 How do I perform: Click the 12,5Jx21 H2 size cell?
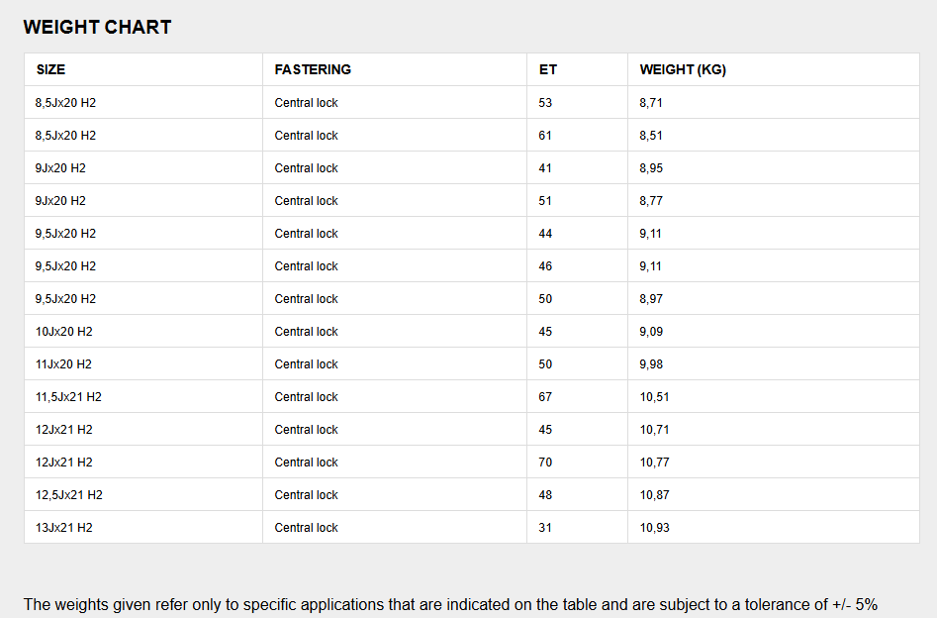coord(68,495)
